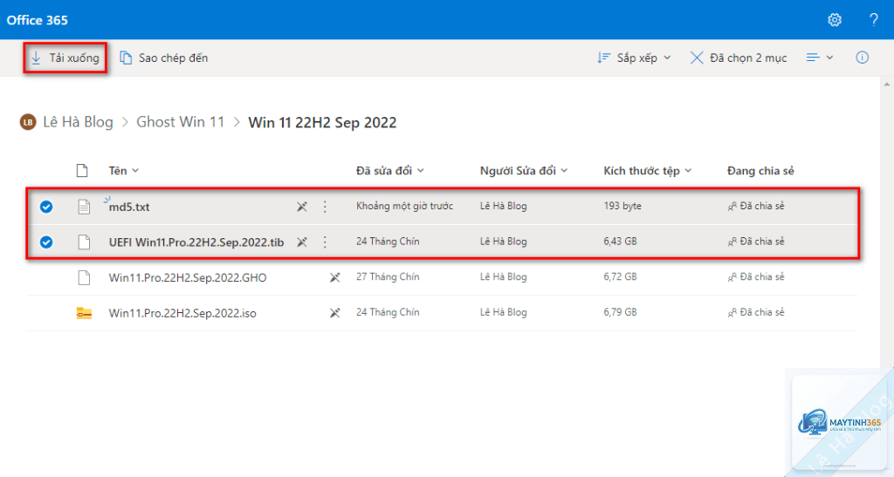Open the view options layout dropdown

(820, 58)
